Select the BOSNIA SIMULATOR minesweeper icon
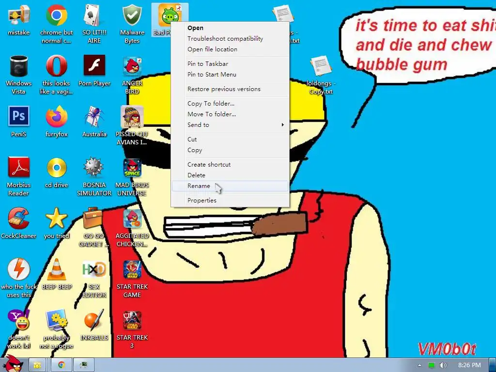 click(x=94, y=176)
